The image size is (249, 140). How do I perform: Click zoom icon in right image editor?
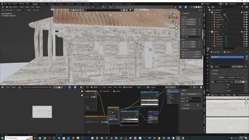pos(246,99)
